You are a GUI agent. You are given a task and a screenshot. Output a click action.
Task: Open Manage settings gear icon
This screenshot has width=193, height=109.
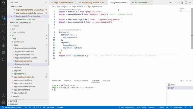click(3, 102)
